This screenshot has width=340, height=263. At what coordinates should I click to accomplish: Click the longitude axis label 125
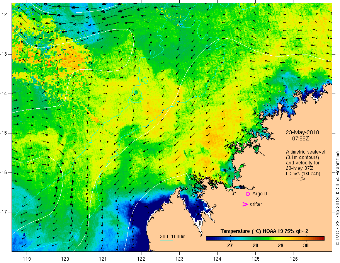click(256, 259)
